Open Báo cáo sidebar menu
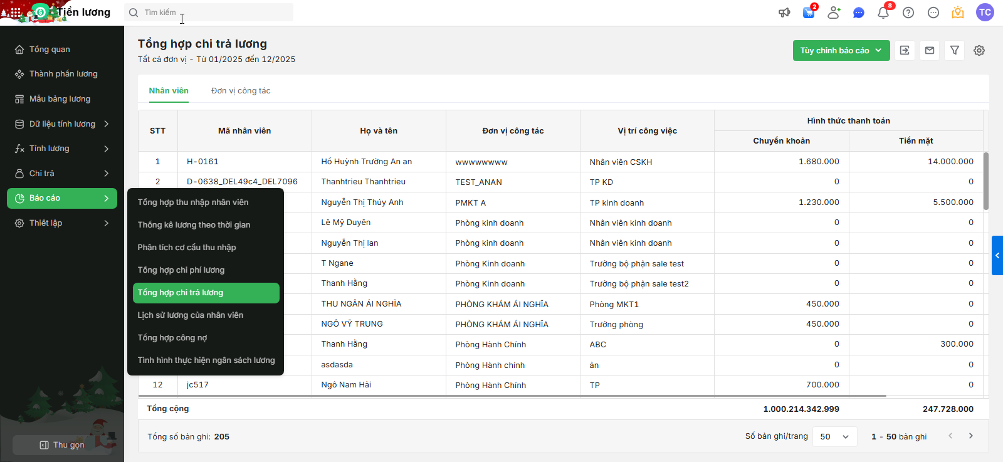1003x462 pixels. click(62, 198)
